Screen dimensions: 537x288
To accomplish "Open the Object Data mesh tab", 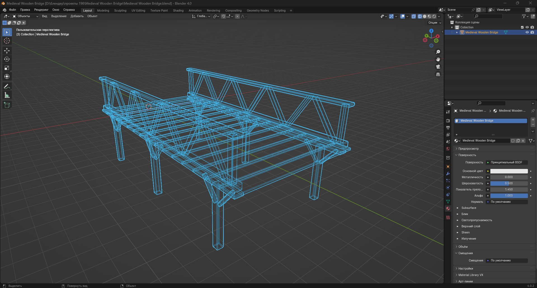I will coord(448,201).
